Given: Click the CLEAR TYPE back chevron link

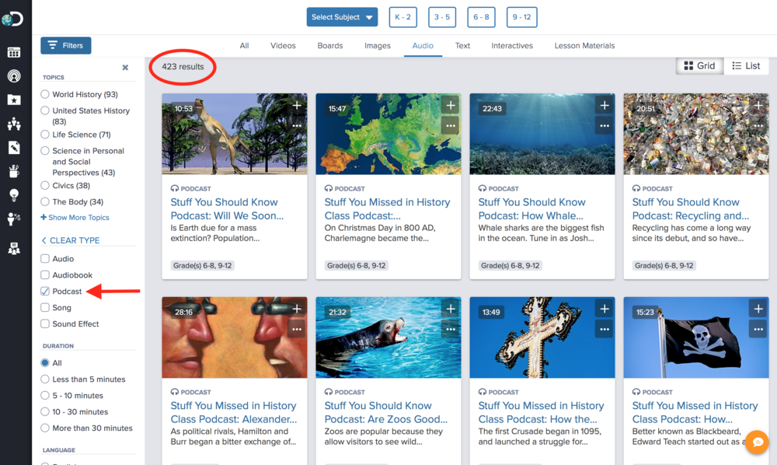Looking at the screenshot, I should tap(71, 240).
